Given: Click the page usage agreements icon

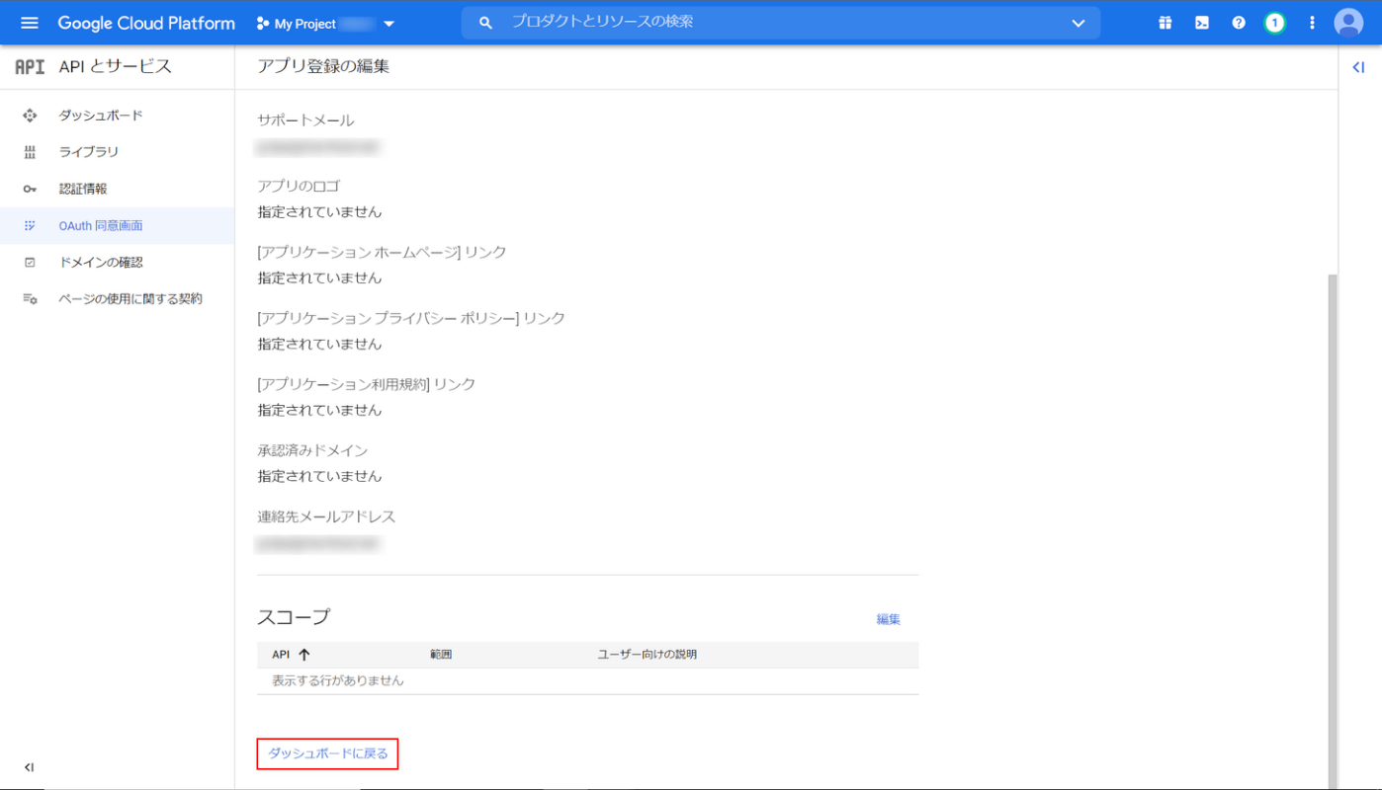Looking at the screenshot, I should (30, 298).
